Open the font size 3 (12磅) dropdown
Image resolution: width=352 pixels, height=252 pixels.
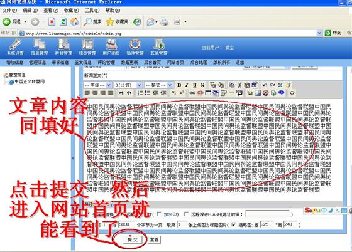point(128,85)
